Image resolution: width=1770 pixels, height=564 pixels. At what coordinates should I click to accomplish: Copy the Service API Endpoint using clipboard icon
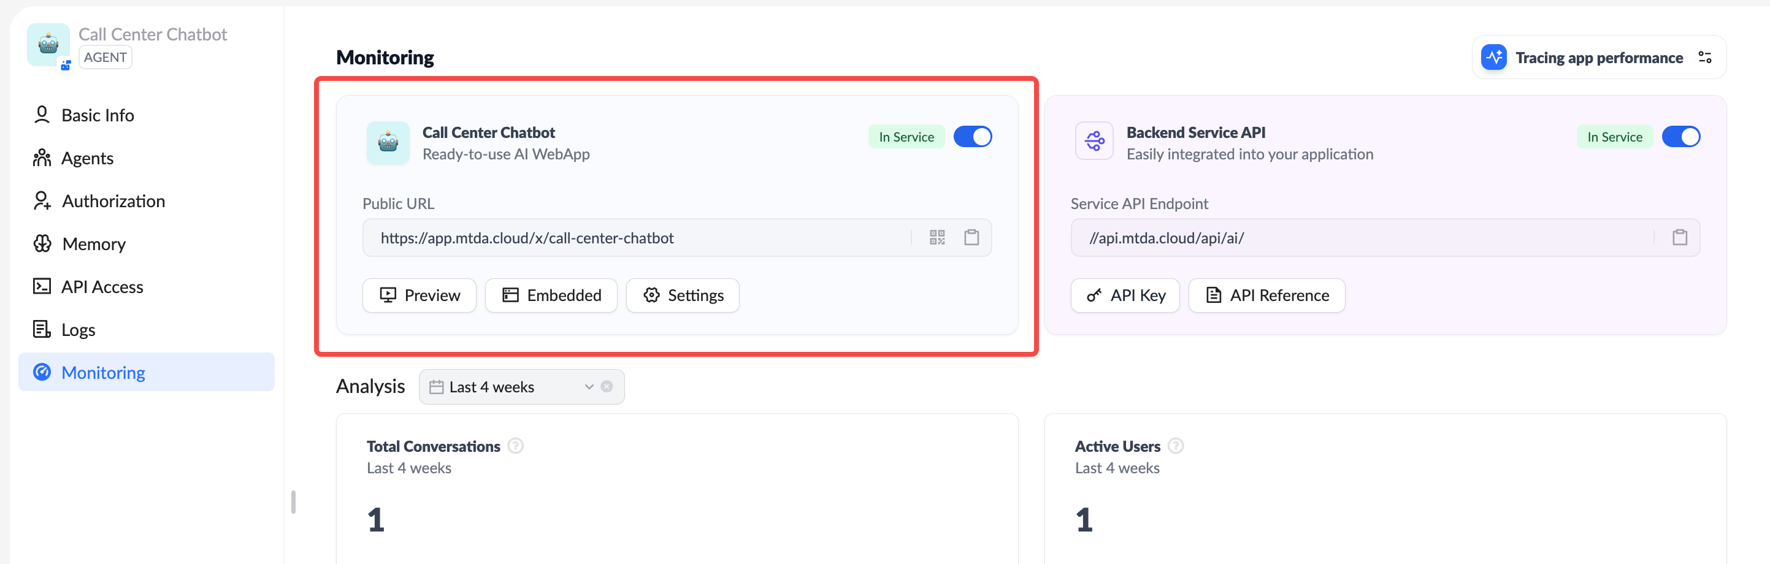click(1680, 237)
